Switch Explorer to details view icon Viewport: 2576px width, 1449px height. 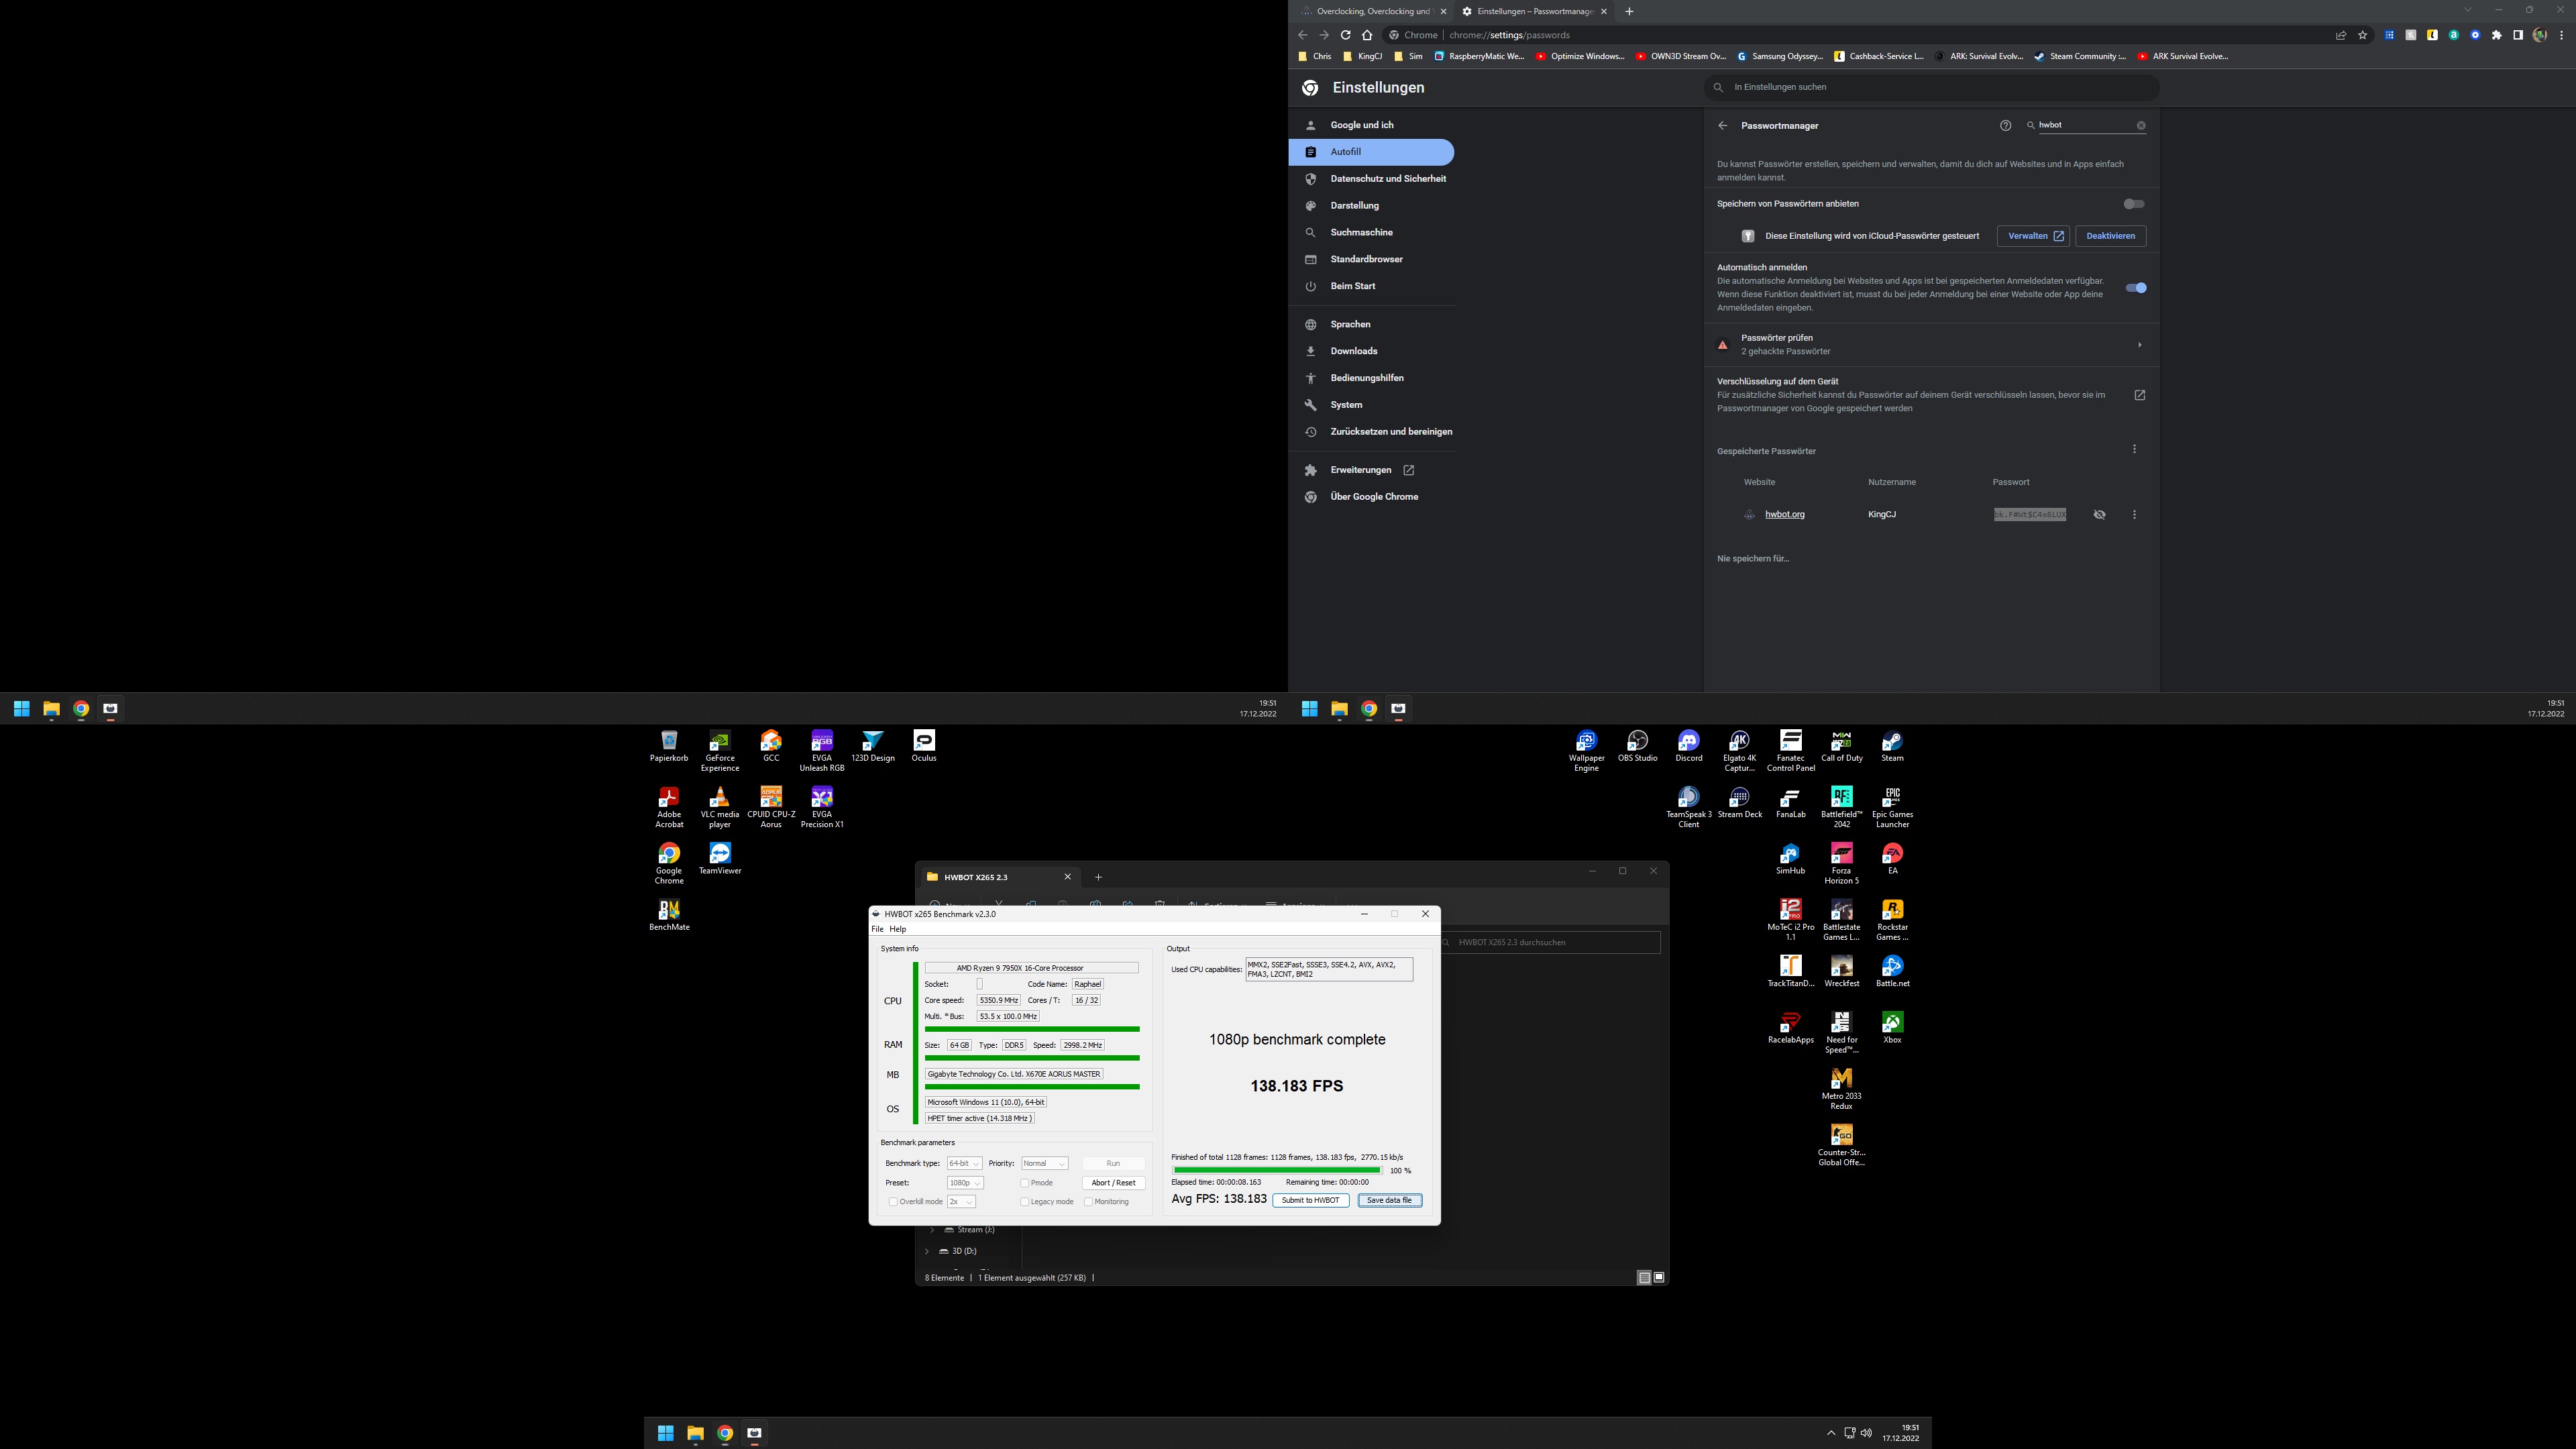pyautogui.click(x=1644, y=1278)
